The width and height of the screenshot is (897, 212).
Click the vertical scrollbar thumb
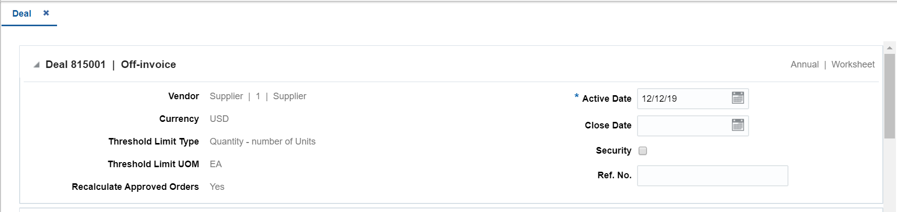[x=889, y=96]
